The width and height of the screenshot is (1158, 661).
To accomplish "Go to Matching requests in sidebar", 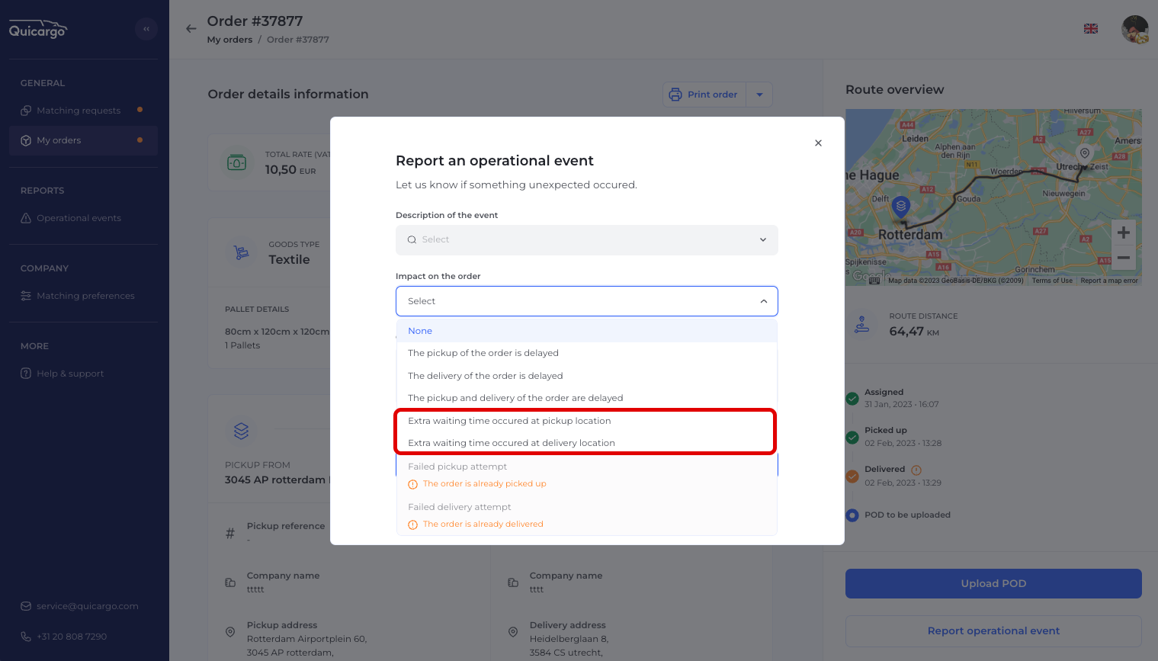I will click(x=79, y=111).
